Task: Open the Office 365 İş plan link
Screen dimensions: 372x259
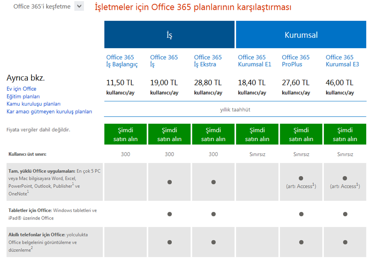Action: [x=164, y=61]
